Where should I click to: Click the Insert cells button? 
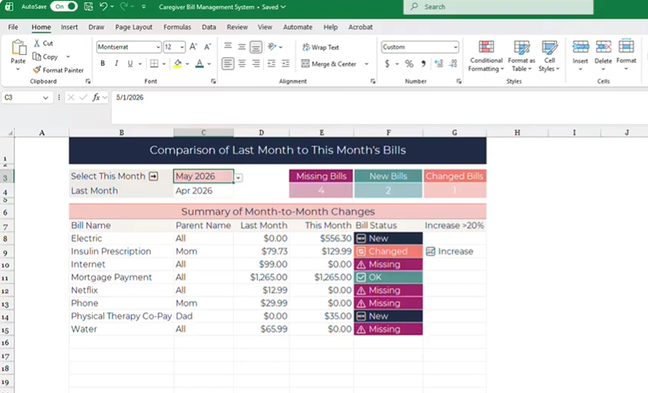click(x=580, y=55)
